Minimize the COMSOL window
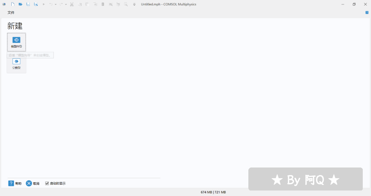 [342, 4]
